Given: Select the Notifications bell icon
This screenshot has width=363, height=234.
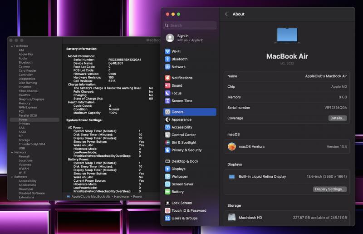Looking at the screenshot, I should click(x=167, y=78).
